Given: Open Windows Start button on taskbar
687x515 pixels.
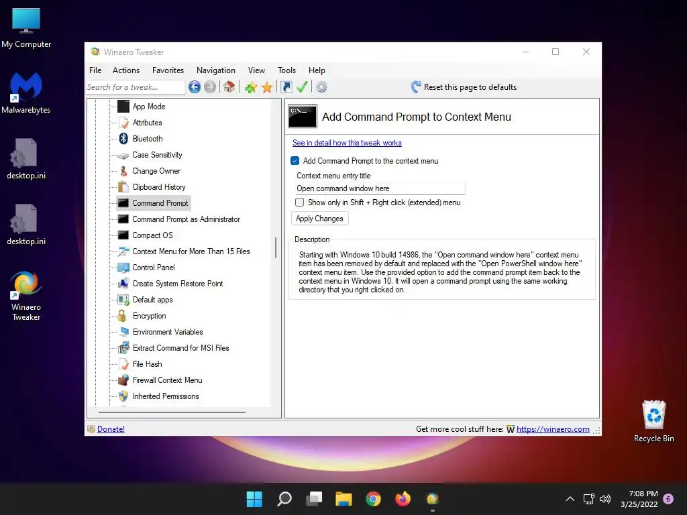Looking at the screenshot, I should pos(254,499).
